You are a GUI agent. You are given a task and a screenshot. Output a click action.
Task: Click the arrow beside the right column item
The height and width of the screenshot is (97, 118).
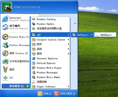[x=75, y=23]
